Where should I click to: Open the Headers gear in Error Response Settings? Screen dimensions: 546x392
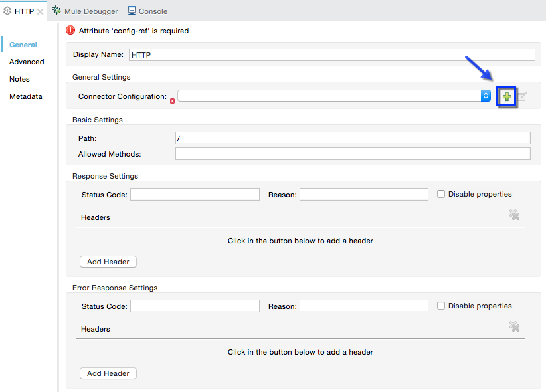pos(515,326)
